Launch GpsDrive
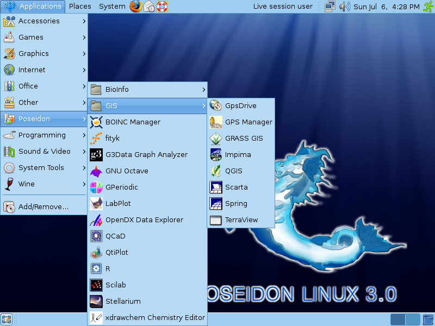Image resolution: width=435 pixels, height=326 pixels. (x=241, y=106)
